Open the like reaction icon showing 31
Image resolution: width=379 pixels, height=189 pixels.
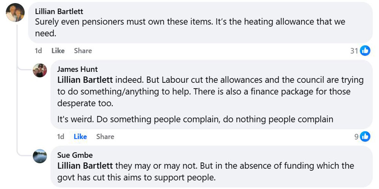click(x=365, y=51)
